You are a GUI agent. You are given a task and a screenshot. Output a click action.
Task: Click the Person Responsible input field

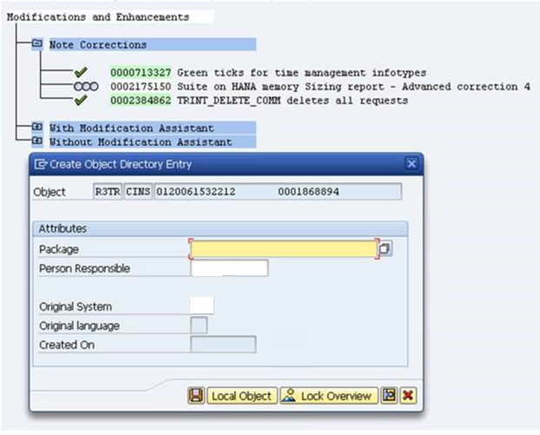(229, 268)
